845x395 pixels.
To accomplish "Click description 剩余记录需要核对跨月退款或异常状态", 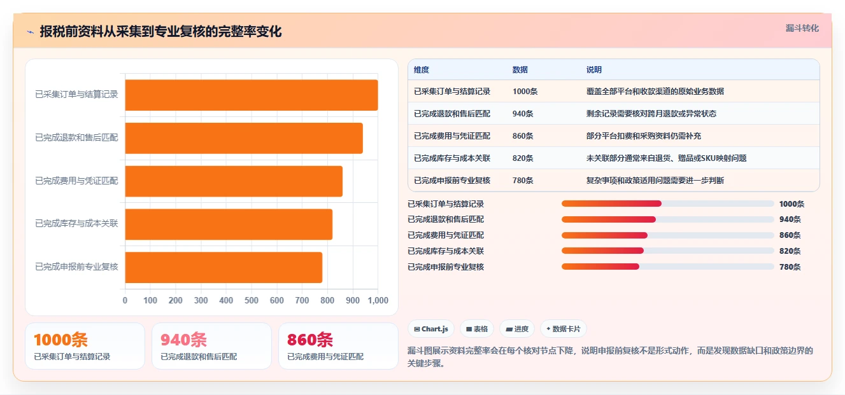I will 651,114.
